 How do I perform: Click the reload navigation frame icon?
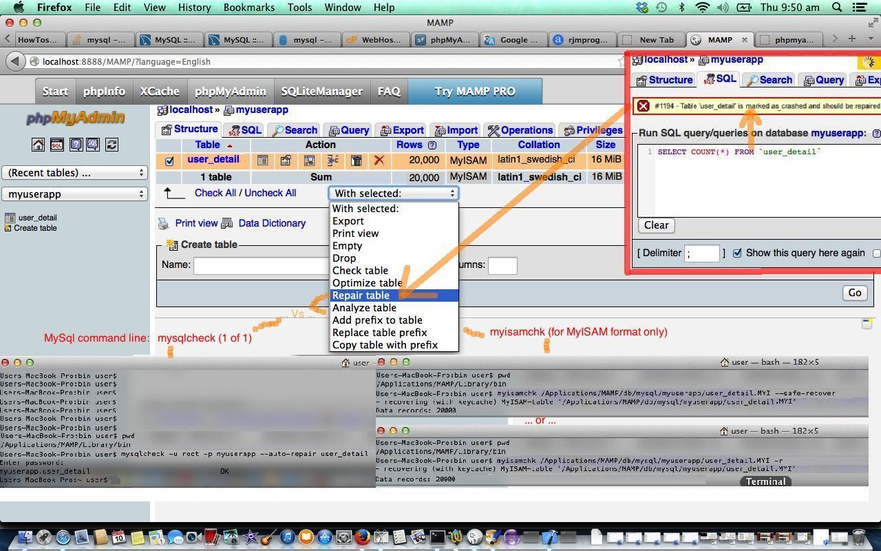point(111,145)
